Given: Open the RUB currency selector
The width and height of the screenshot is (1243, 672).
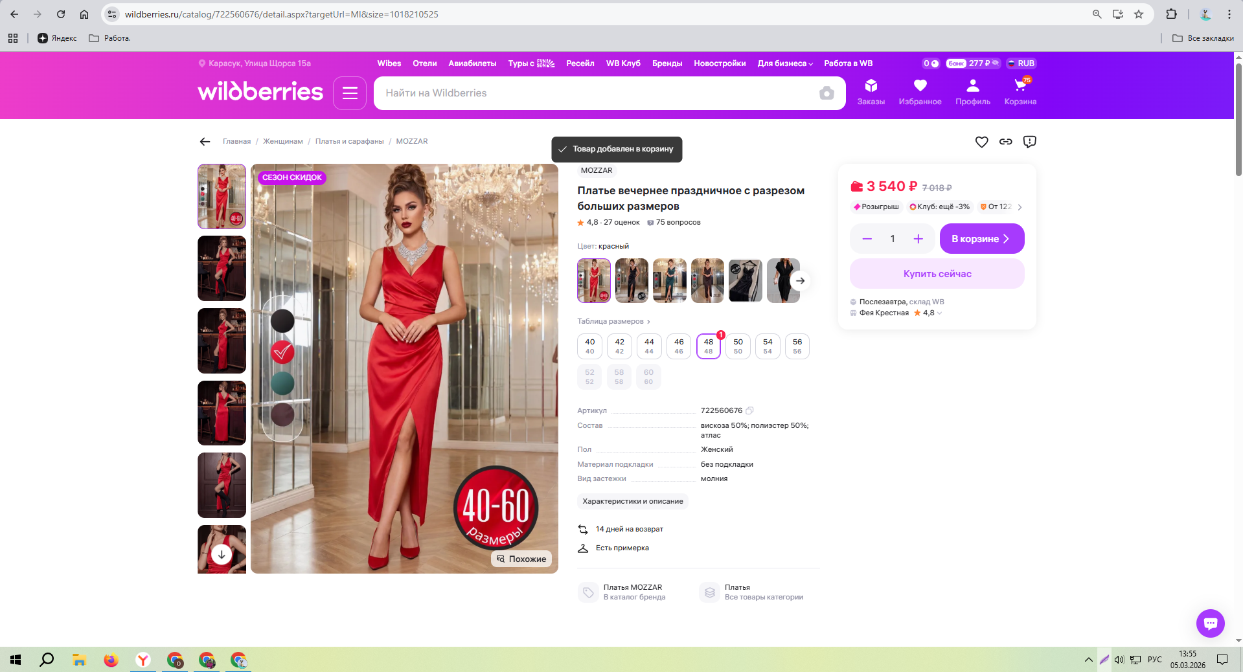Looking at the screenshot, I should pyautogui.click(x=1021, y=63).
